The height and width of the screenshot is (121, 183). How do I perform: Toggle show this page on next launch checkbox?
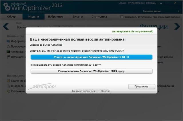click(x=122, y=17)
